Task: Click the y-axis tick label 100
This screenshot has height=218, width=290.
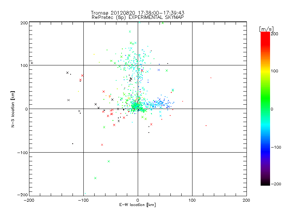Action: 24,65
